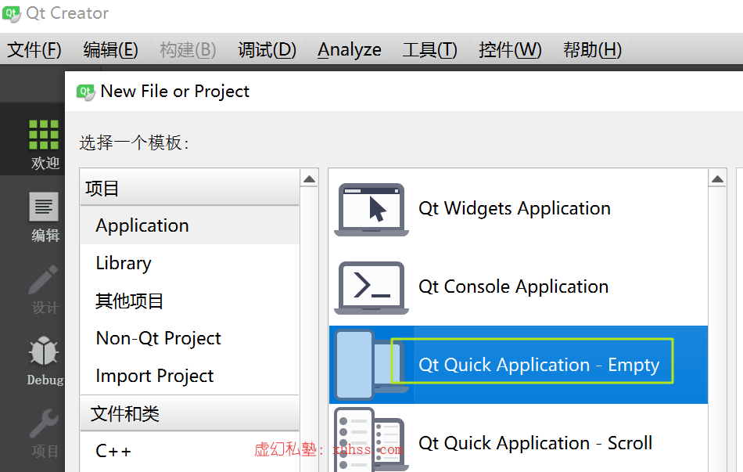The height and width of the screenshot is (472, 743).
Task: Open Projects mode wrench icon
Action: 44,423
